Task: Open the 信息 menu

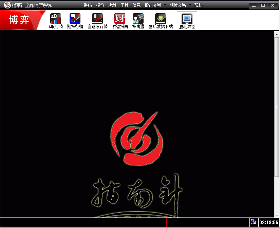Action: (136, 5)
